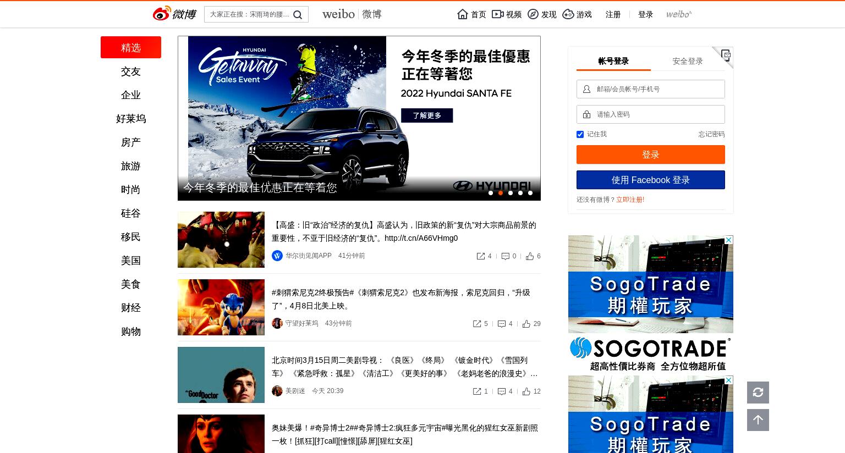Open the Scarlet Witch post thumbnail
Viewport: 845px width, 453px height.
coord(221,434)
